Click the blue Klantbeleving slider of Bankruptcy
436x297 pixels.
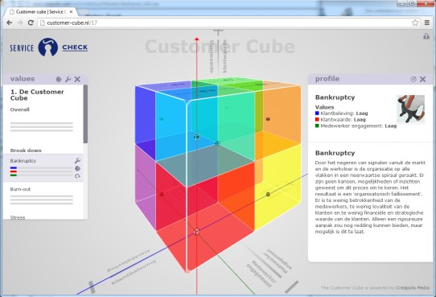pos(42,167)
